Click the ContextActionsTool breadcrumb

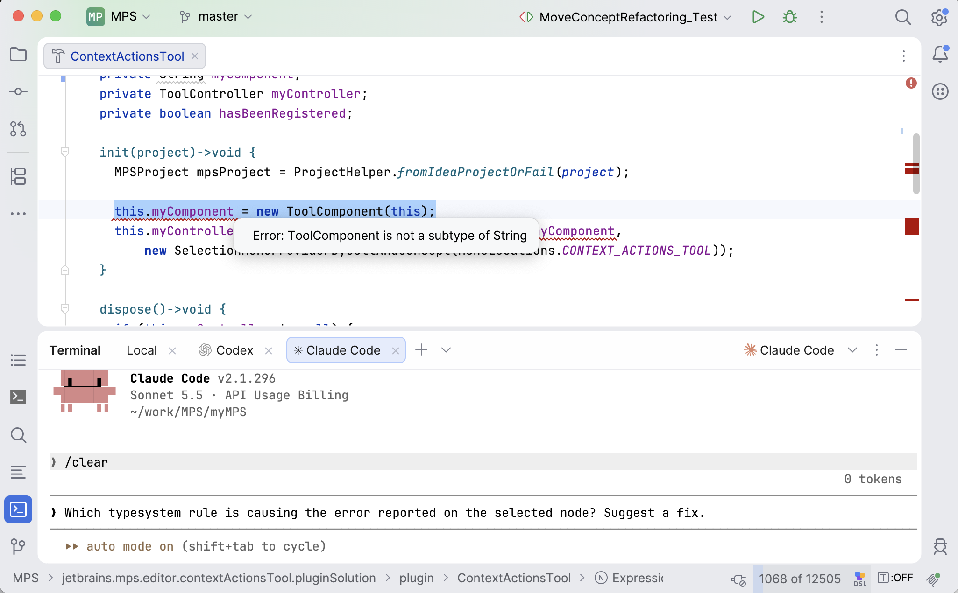[514, 578]
